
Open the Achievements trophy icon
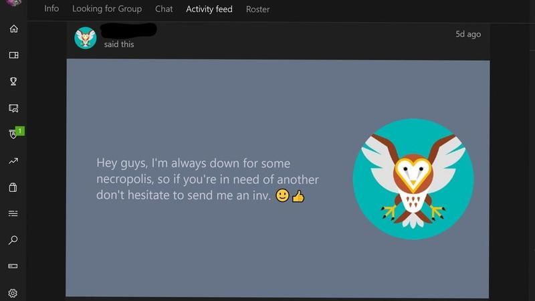coord(13,81)
